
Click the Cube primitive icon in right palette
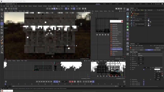pyautogui.click(x=128, y=17)
